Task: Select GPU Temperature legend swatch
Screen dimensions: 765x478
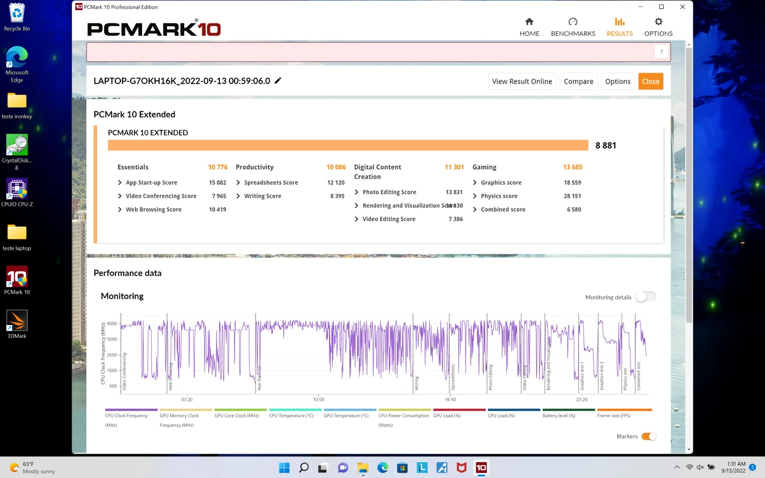Action: [x=350, y=410]
